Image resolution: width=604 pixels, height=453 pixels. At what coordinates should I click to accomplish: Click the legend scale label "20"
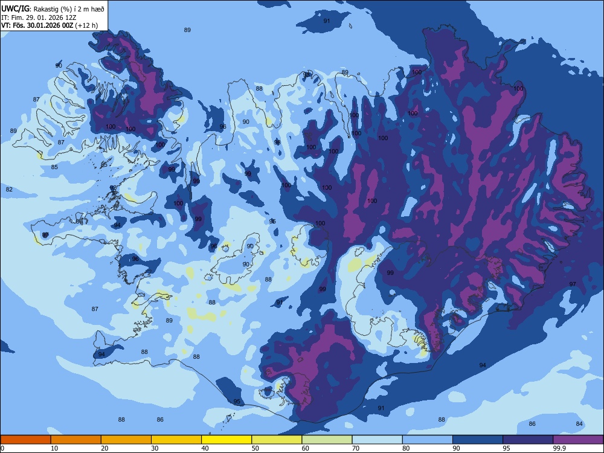(x=104, y=448)
